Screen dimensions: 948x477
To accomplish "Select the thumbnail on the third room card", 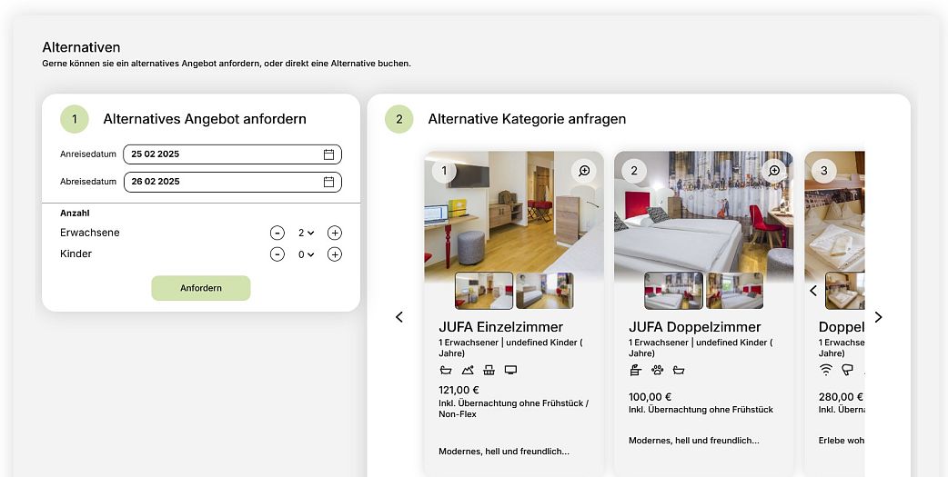I will pyautogui.click(x=845, y=291).
